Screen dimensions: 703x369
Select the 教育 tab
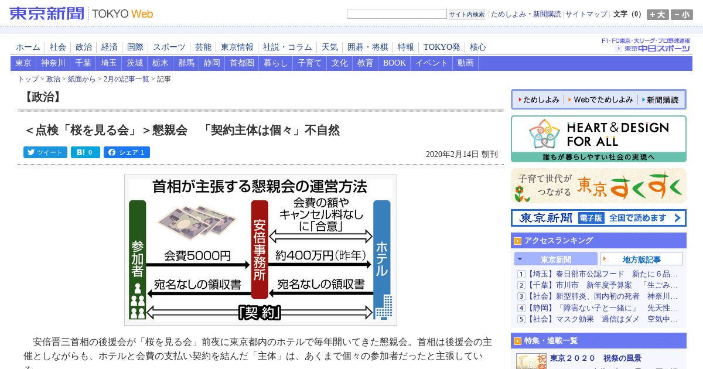366,63
